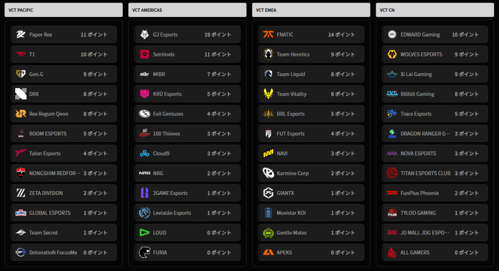Click the Paper Rex team logo
Viewport: 499px width, 271px height.
click(x=20, y=35)
